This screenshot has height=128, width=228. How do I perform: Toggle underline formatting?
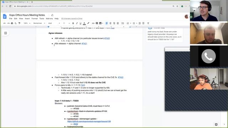point(81,23)
